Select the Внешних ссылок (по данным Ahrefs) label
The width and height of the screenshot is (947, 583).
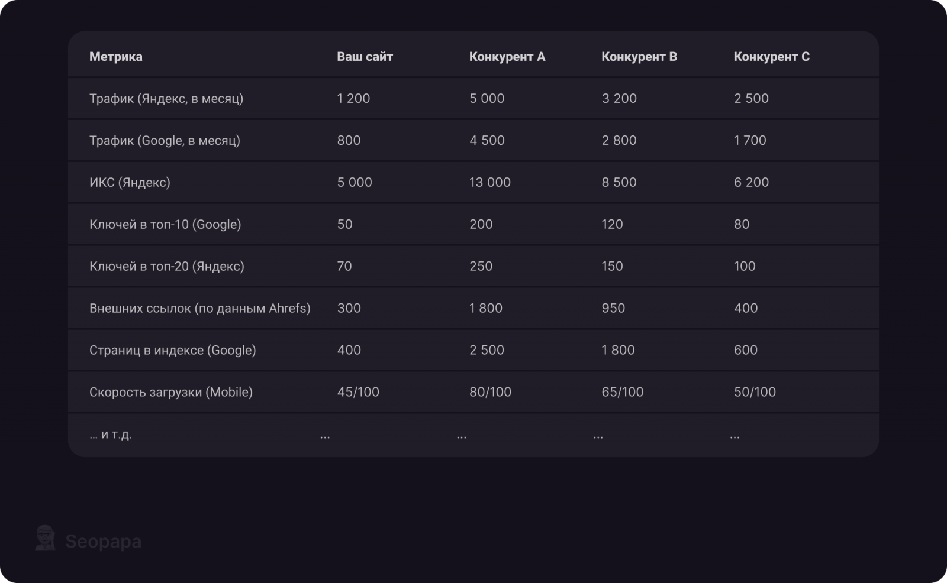[x=199, y=309]
